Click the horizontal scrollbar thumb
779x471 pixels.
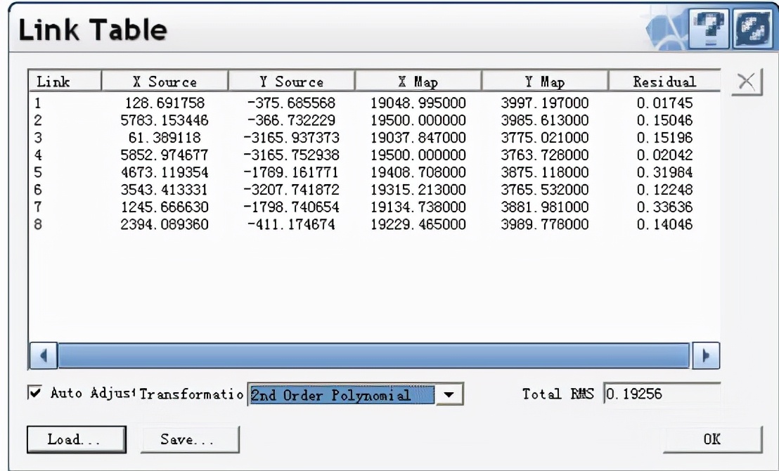373,356
